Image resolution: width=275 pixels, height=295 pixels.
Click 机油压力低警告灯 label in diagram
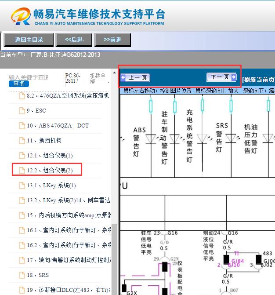pyautogui.click(x=251, y=139)
